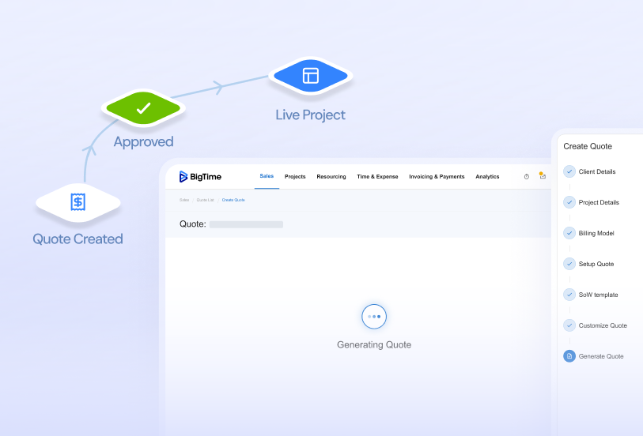Click the Quote List breadcrumb link

pos(205,200)
